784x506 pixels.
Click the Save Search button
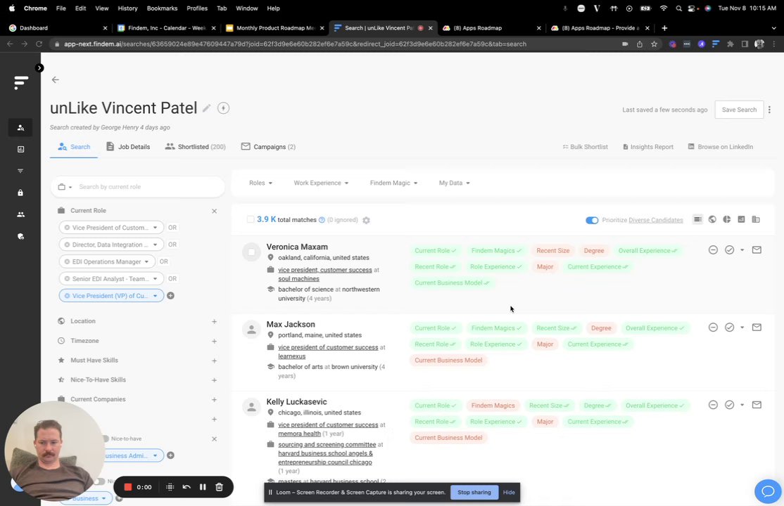739,110
